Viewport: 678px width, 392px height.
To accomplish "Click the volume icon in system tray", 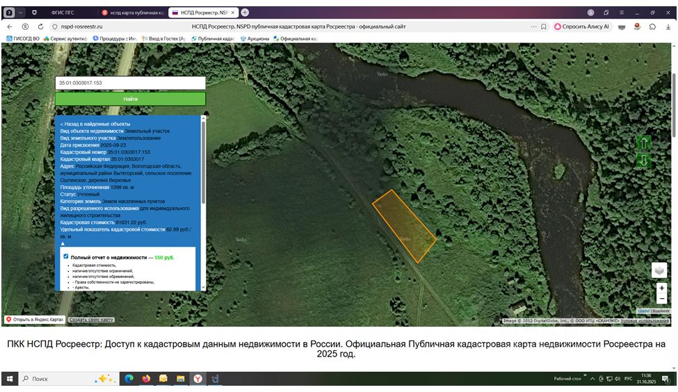I will 618,379.
